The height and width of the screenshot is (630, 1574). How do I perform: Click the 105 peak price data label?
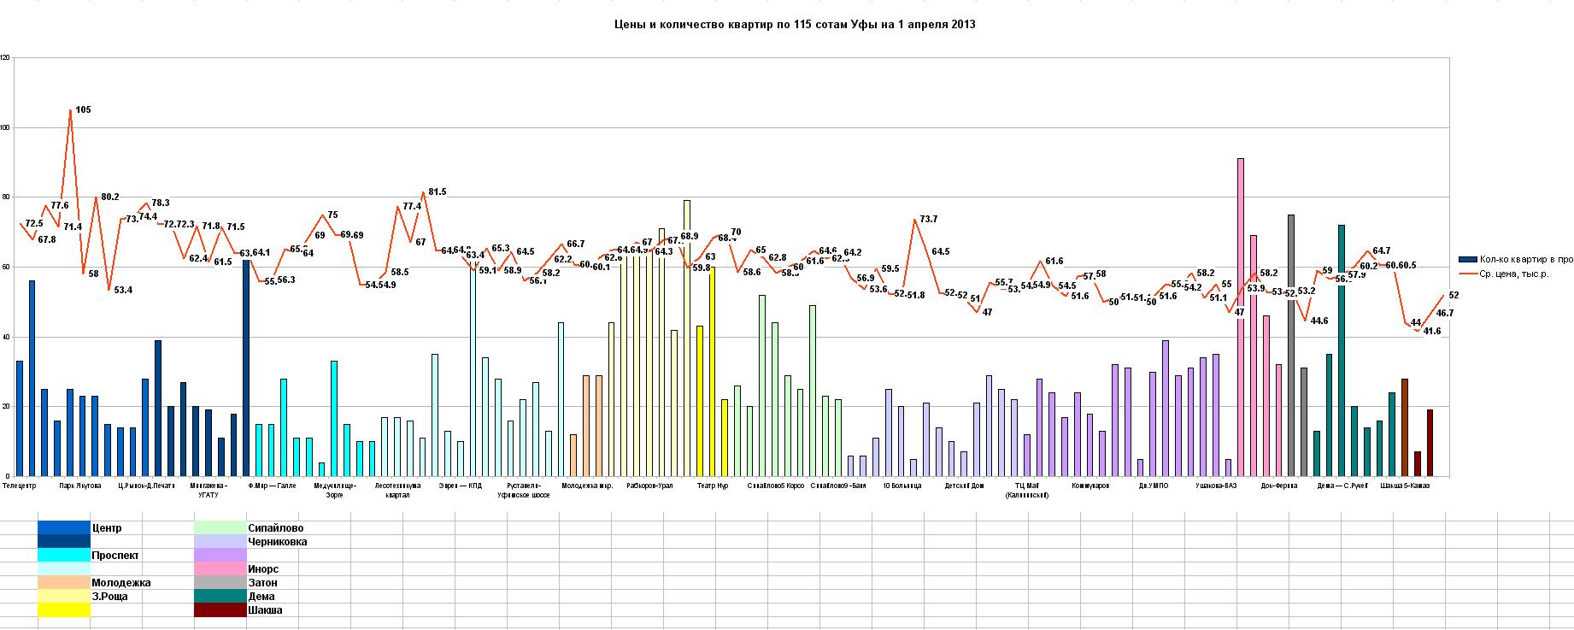[83, 109]
